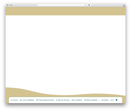The height and width of the screenshot is (111, 131).
Task: Visit the Actualités link
Action: pyautogui.click(x=105, y=100)
